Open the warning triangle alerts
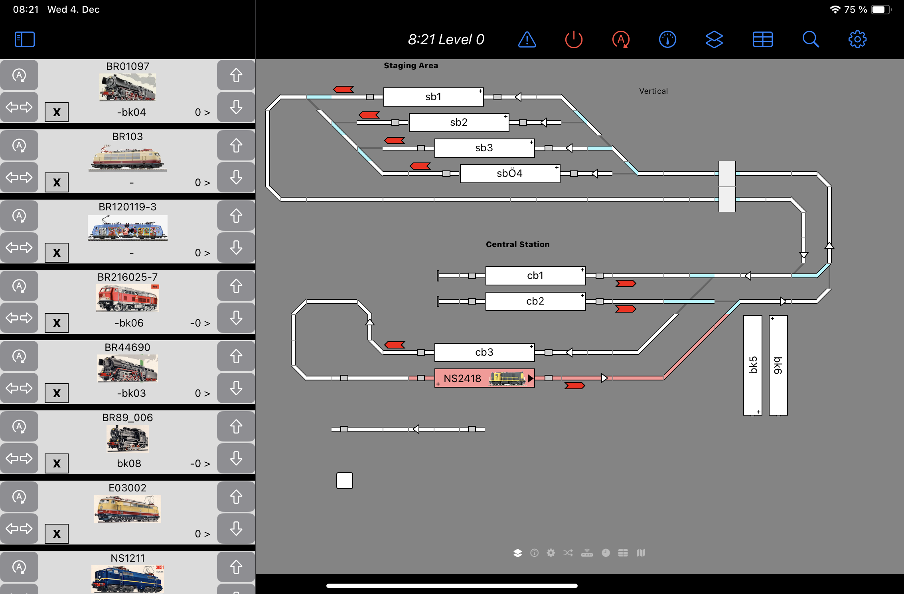 point(527,40)
